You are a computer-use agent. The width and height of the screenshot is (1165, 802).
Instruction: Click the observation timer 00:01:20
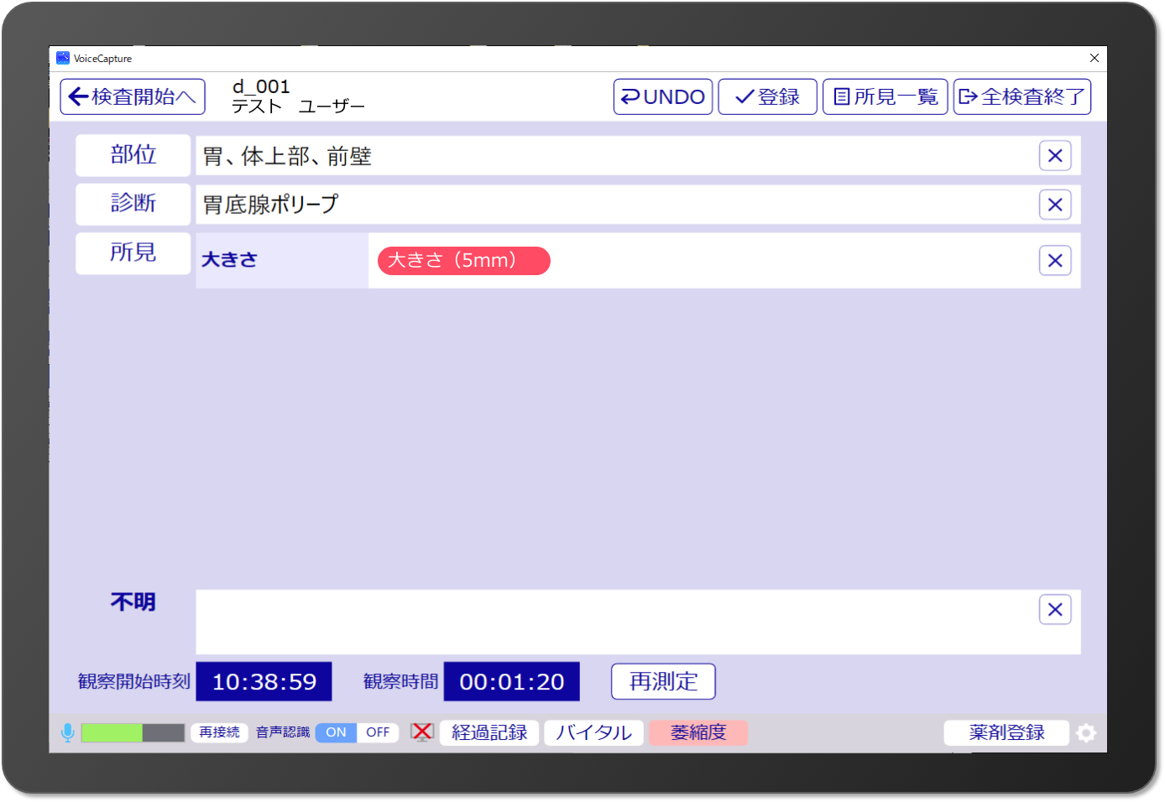click(x=512, y=681)
